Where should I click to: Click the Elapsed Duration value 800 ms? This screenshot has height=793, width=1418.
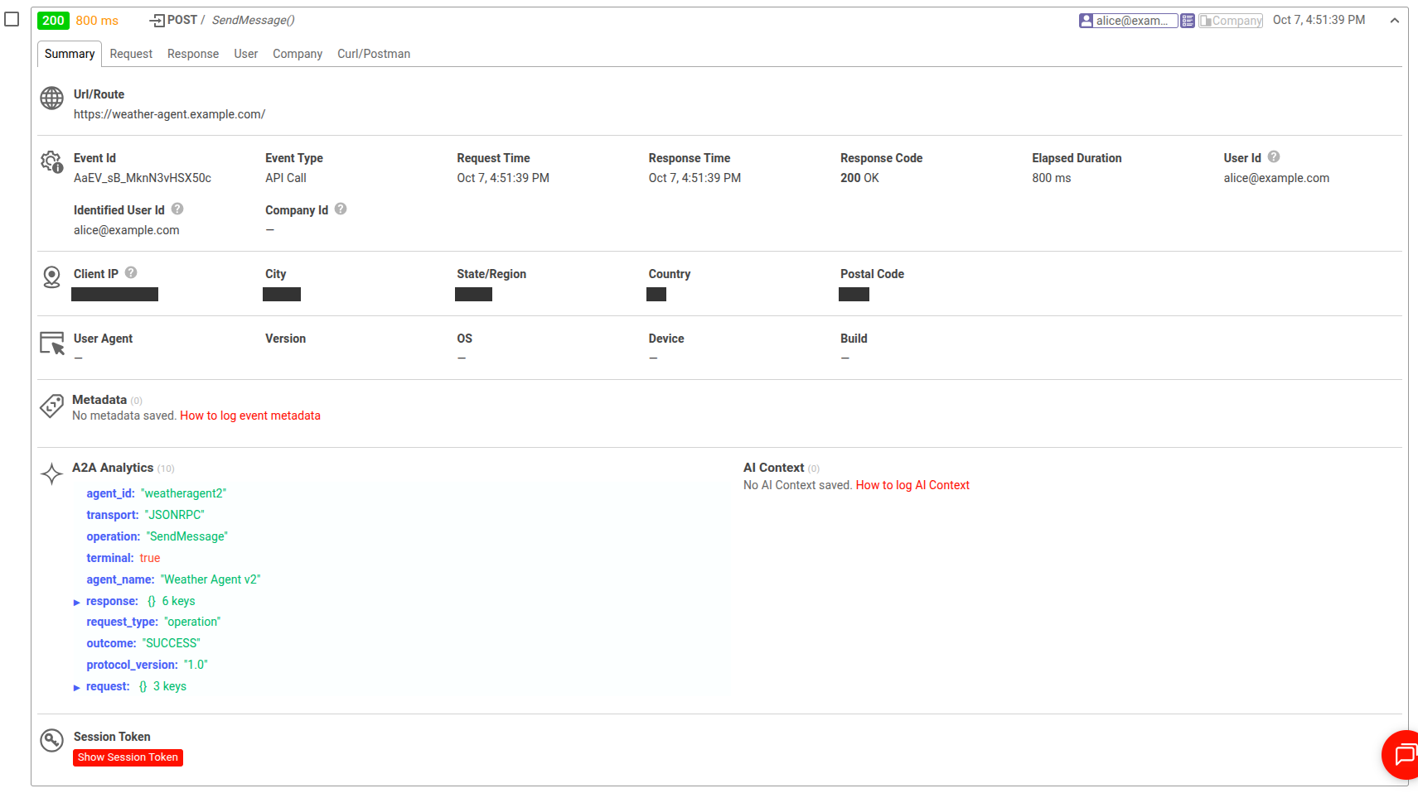(1051, 178)
